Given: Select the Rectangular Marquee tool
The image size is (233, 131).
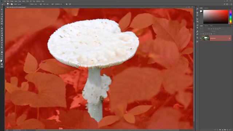Looking at the screenshot, I should (x=2, y=12).
